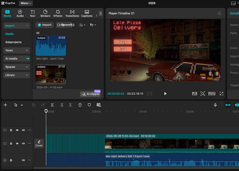Select Media in the sidebar
Image resolution: width=239 pixels, height=171 pixels.
click(9, 34)
